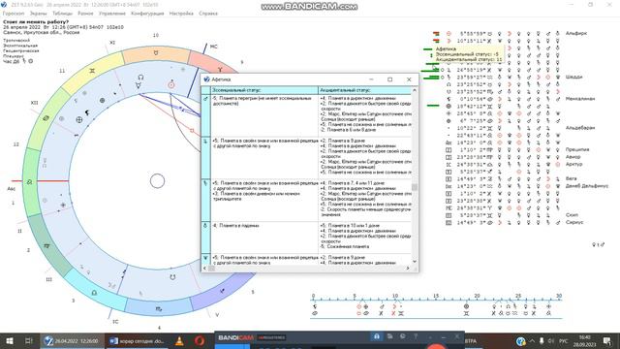
Task: Open the Конфигурация menu
Action: coord(147,14)
